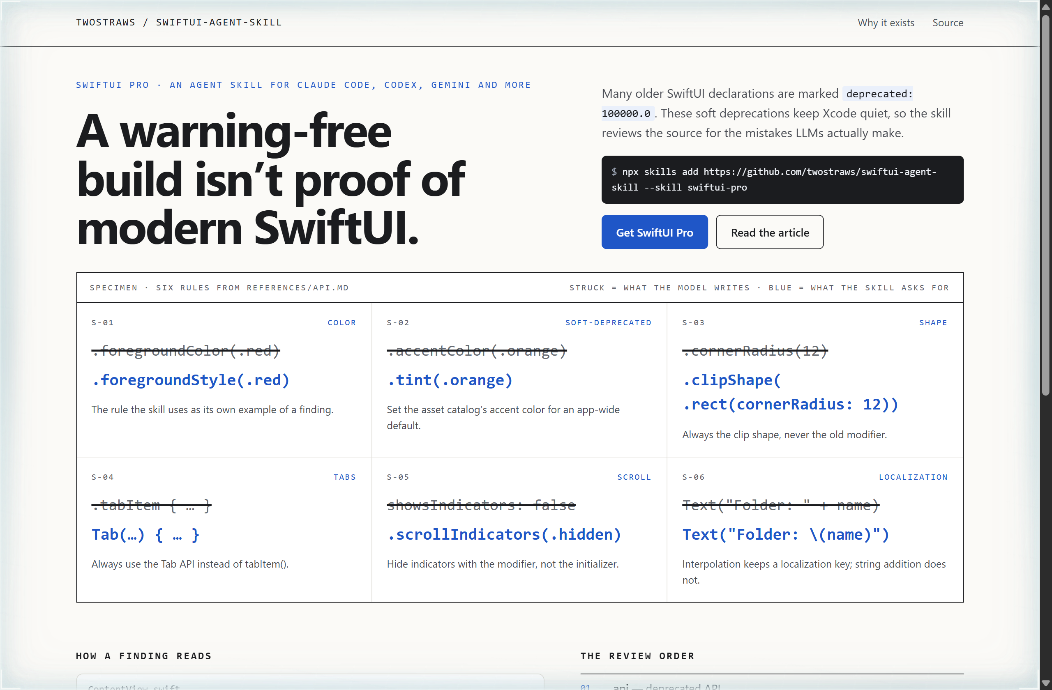Click the scrollbar down arrow
The height and width of the screenshot is (690, 1052).
pos(1045,683)
